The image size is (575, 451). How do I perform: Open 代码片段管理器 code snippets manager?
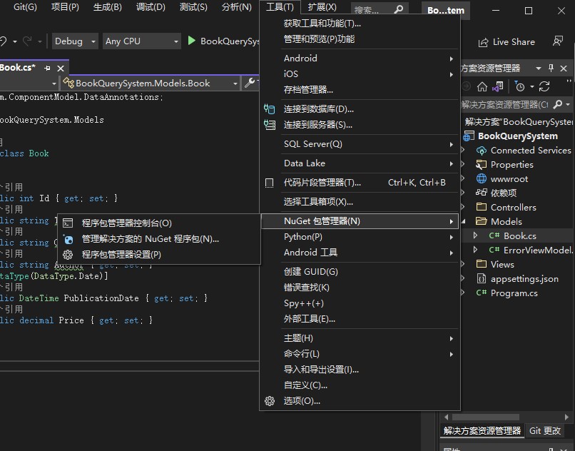pos(360,183)
